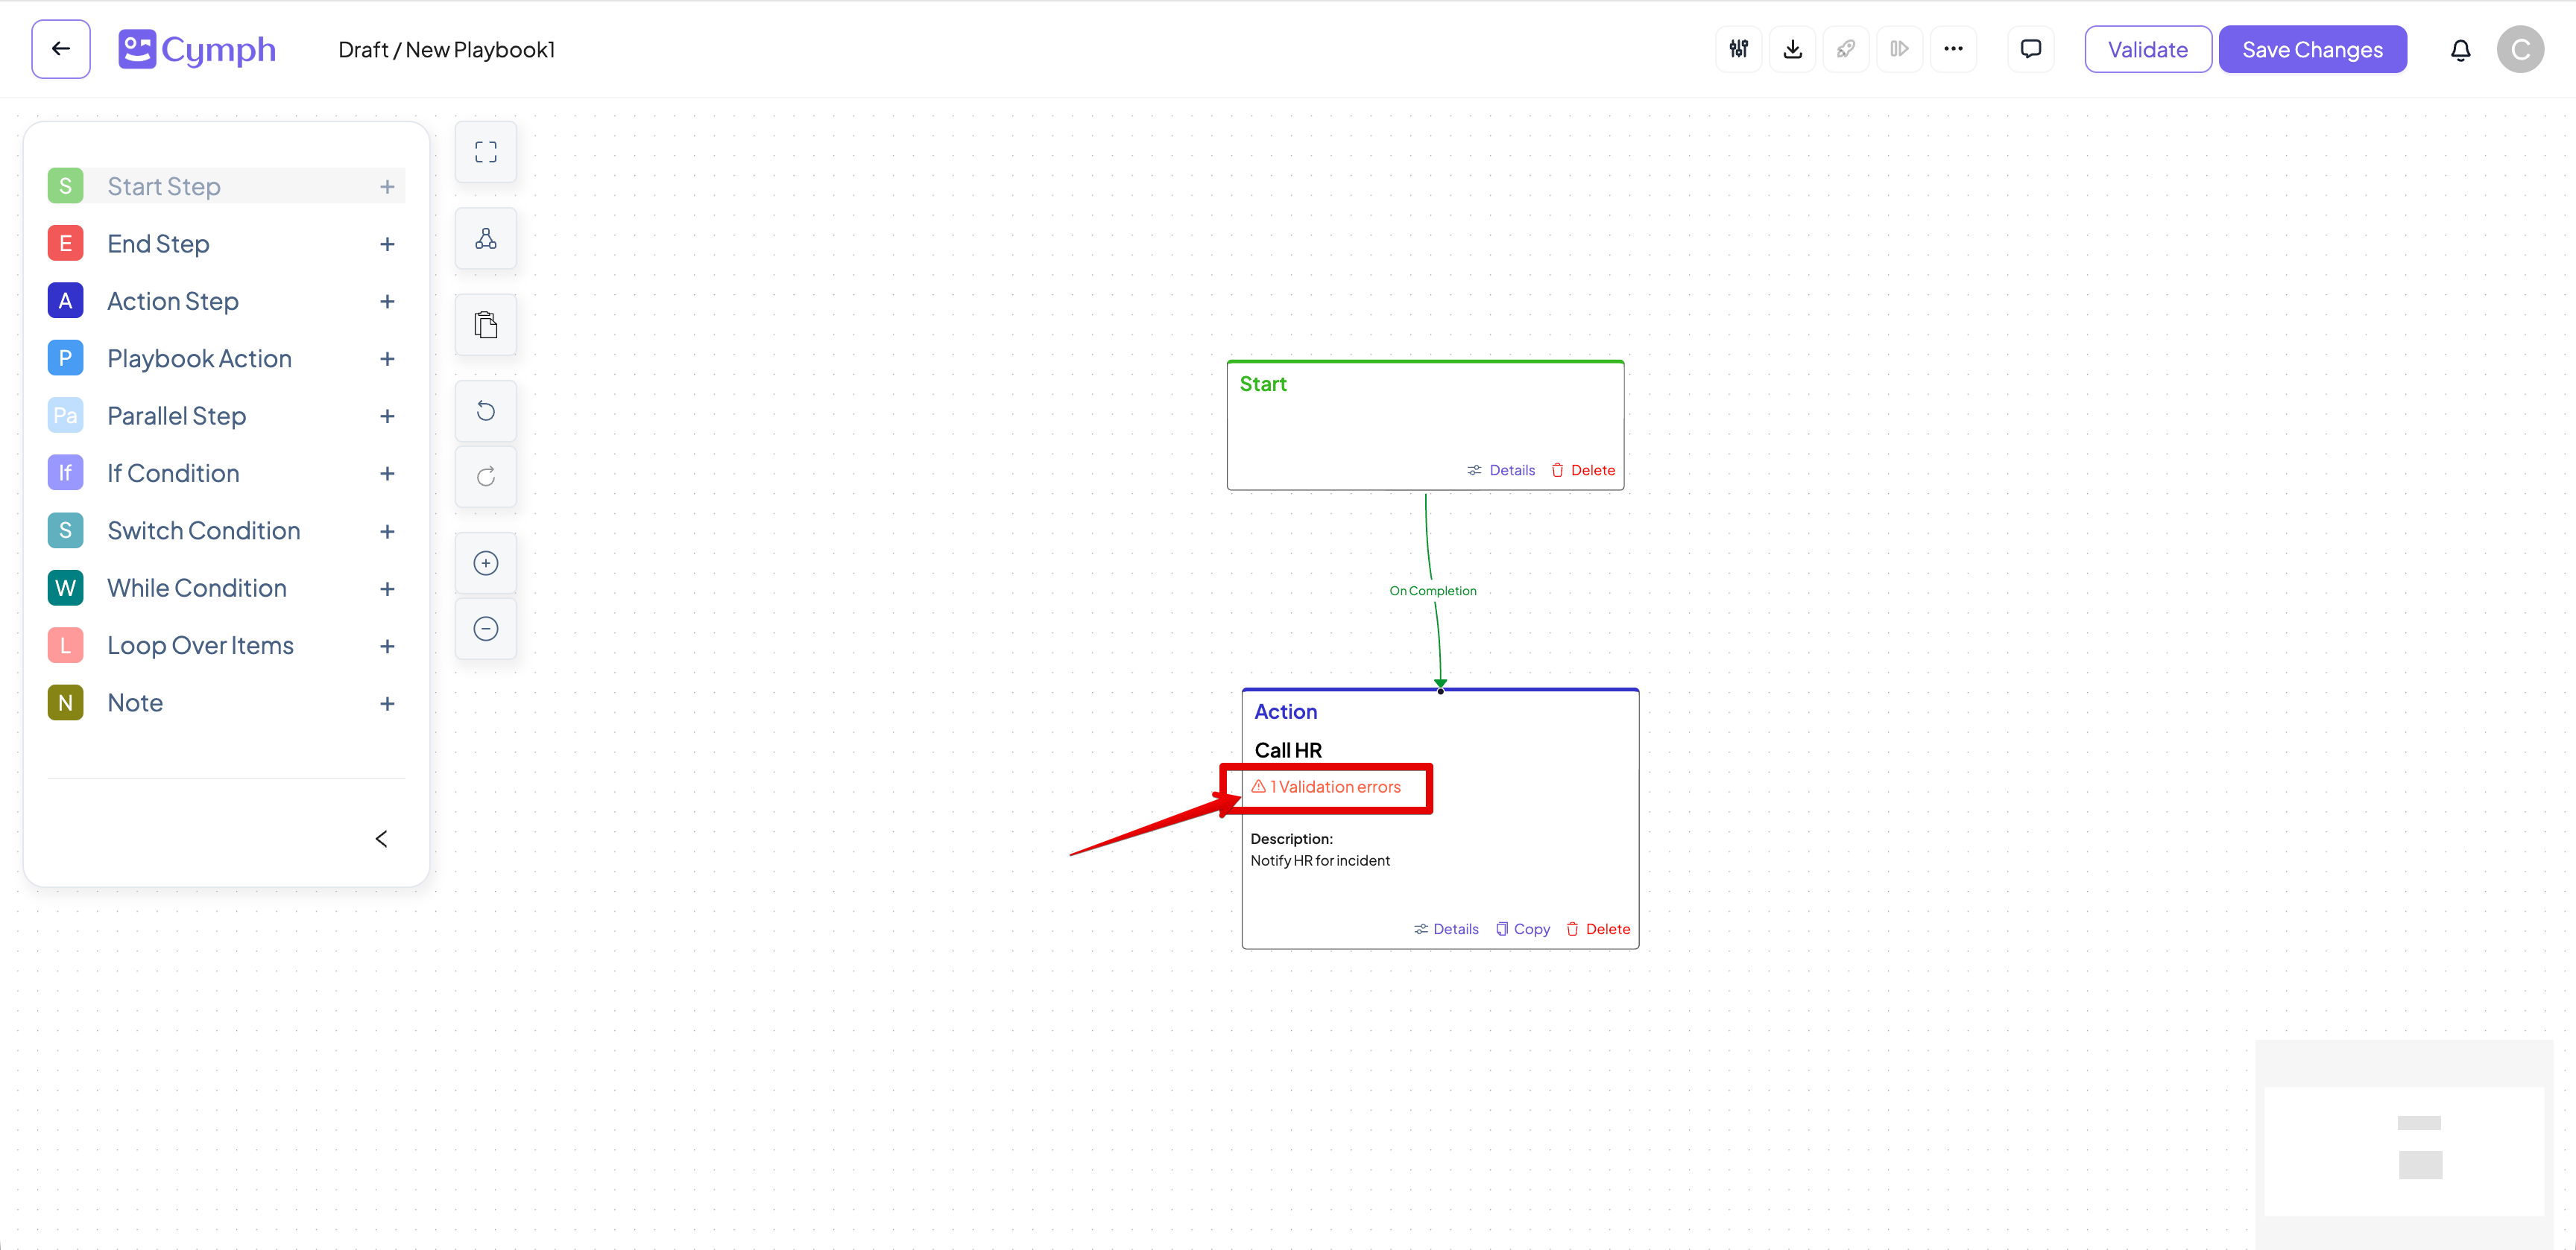Add an If Condition step
Viewport: 2576px width, 1250px height.
387,472
